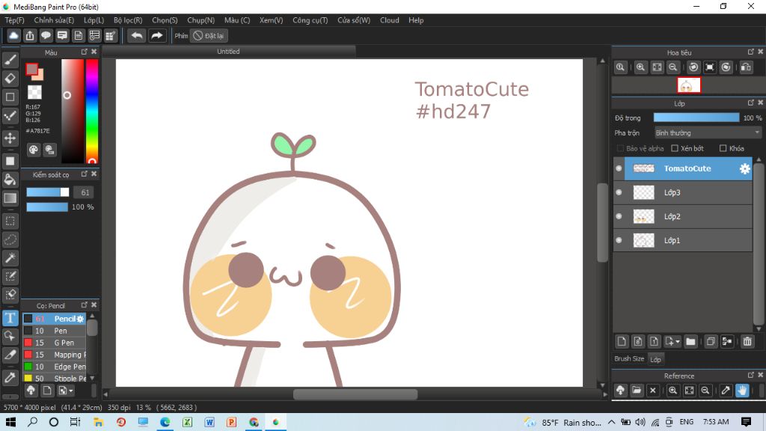
Task: Hide the Lớp1 layer
Action: [619, 240]
